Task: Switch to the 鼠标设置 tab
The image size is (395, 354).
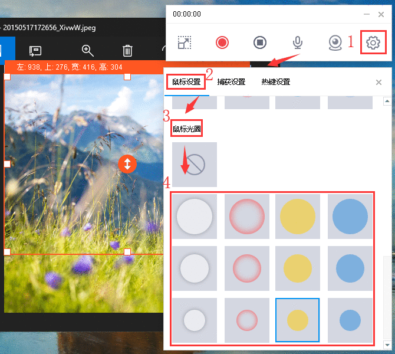Action: tap(186, 82)
